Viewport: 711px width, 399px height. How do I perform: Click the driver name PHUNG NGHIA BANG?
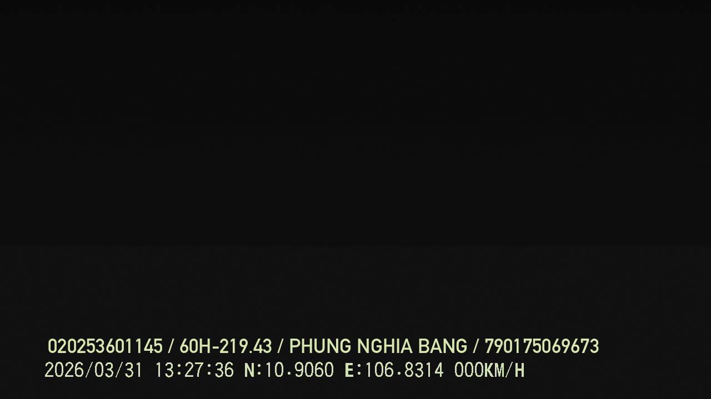point(378,346)
